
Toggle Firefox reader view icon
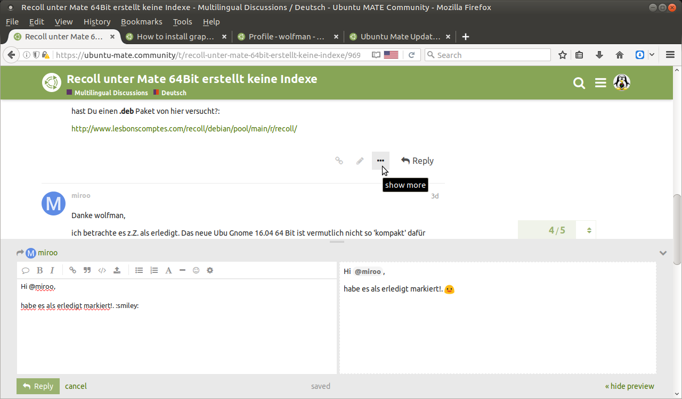[376, 55]
